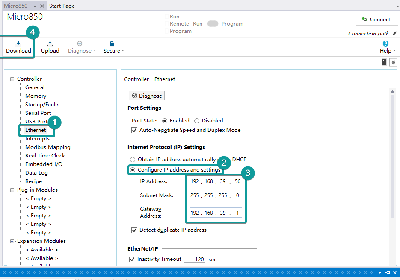Click the Connect button
This screenshot has width=400, height=280.
[x=376, y=19]
